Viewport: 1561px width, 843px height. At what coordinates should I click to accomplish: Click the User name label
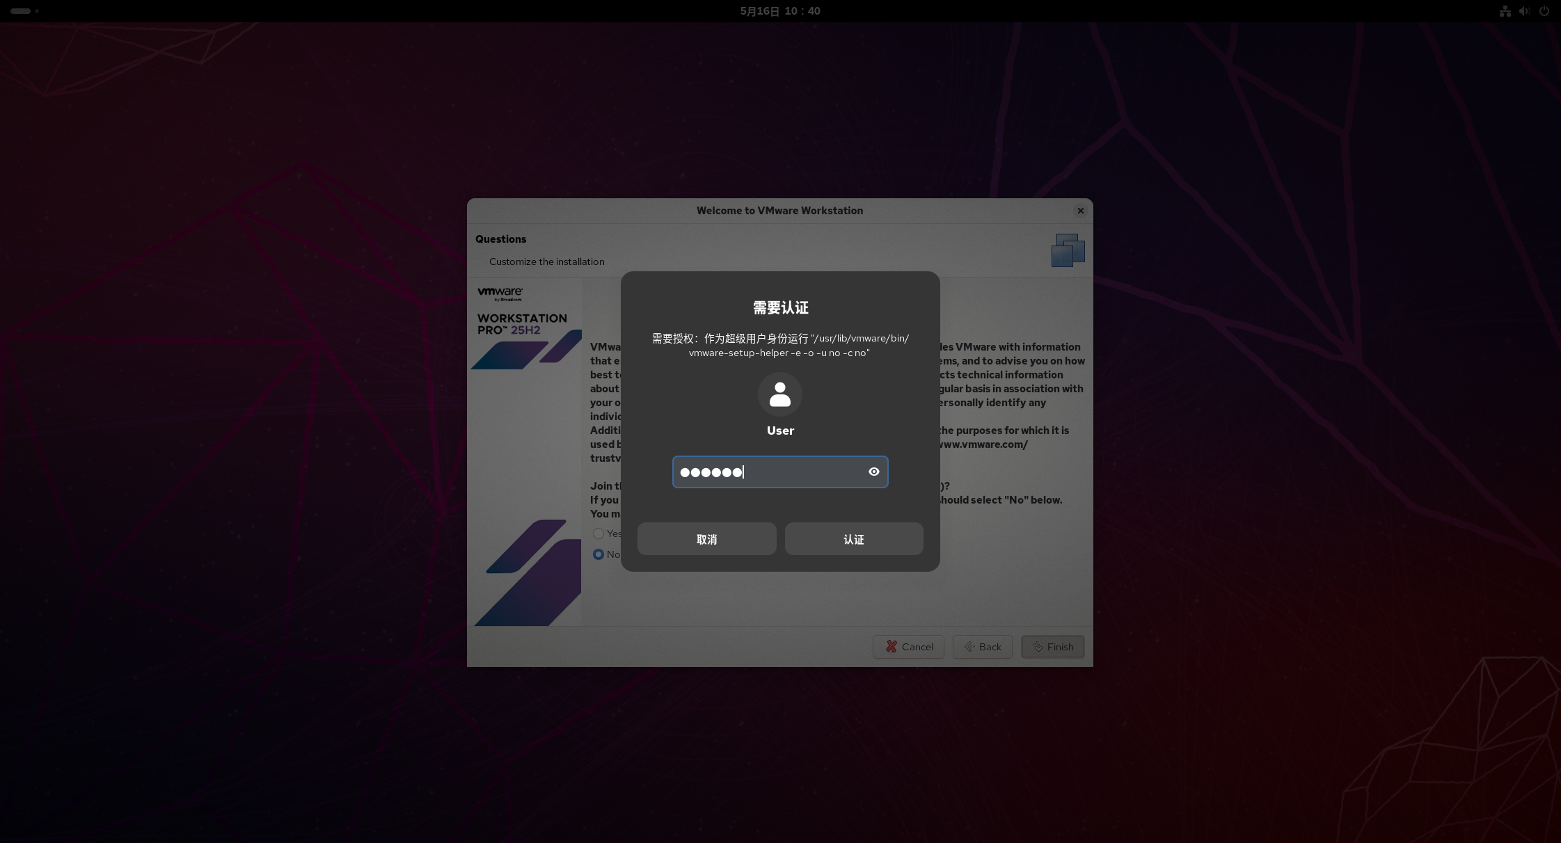coord(780,431)
